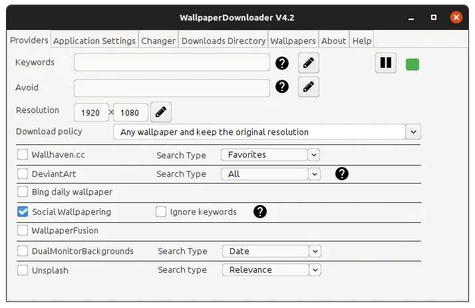Open the About tab

(x=333, y=41)
